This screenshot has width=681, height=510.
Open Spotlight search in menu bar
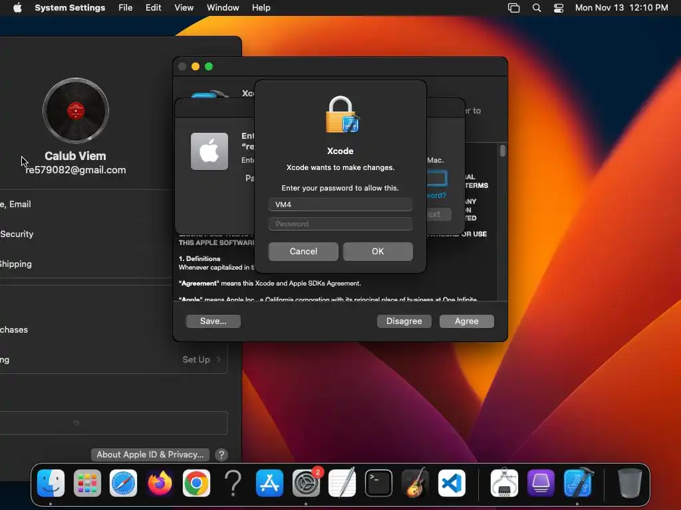coord(537,8)
